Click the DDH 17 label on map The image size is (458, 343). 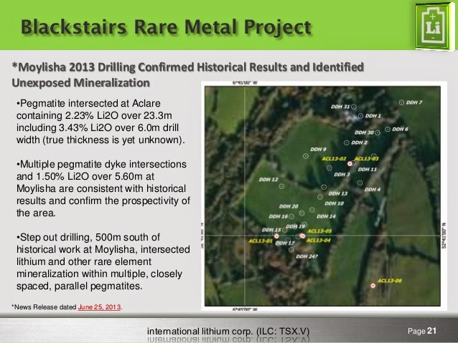point(285,243)
